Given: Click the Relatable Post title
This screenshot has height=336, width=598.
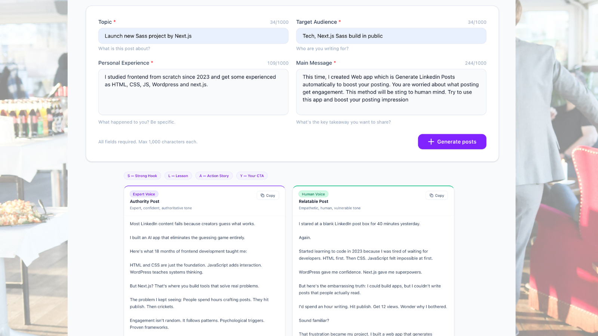Looking at the screenshot, I should coord(313,201).
